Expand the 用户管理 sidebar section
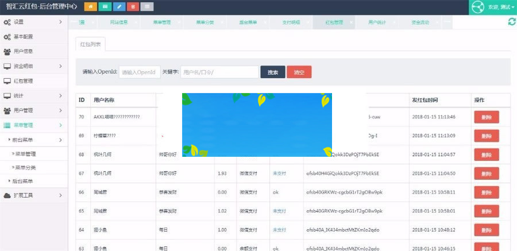The image size is (517, 251). pyautogui.click(x=34, y=110)
